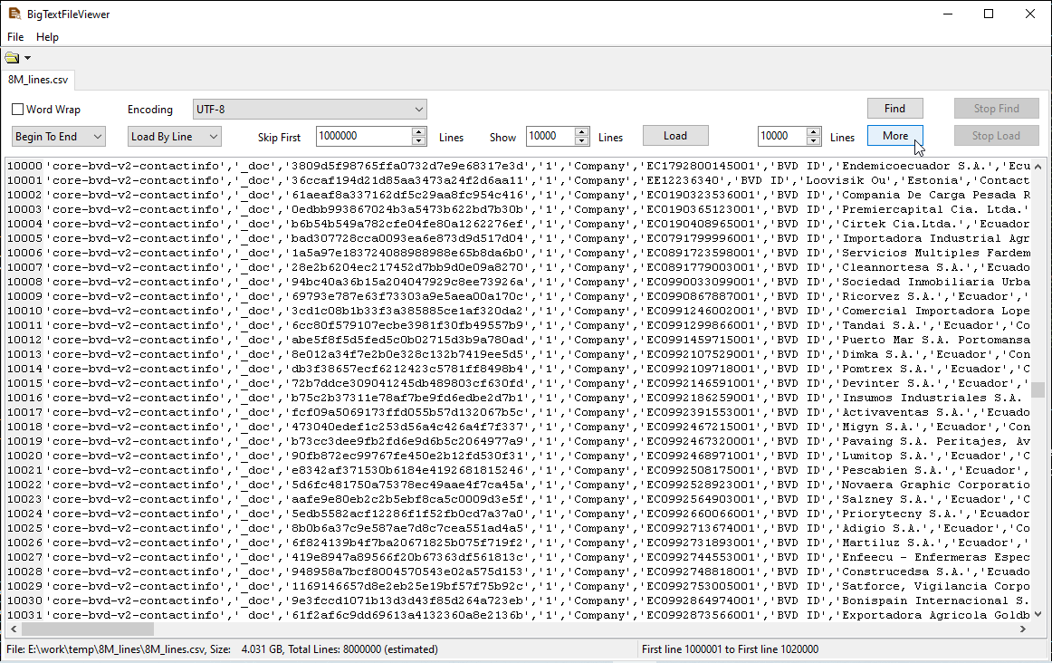This screenshot has height=663, width=1052.
Task: Increase the Skip First value with up arrow
Action: [418, 132]
